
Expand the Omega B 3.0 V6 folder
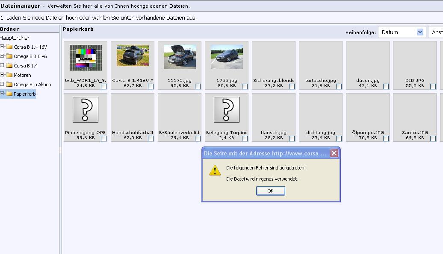click(x=2, y=56)
